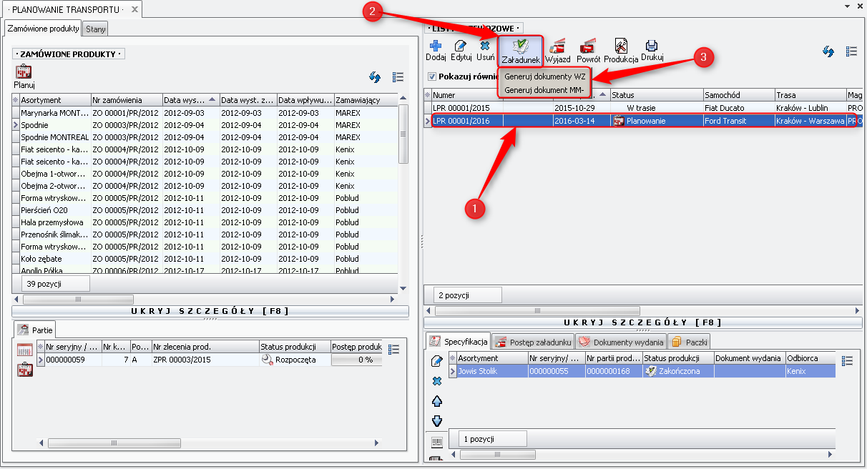Click the Drukuj printer icon
The height and width of the screenshot is (469, 867).
[652, 46]
